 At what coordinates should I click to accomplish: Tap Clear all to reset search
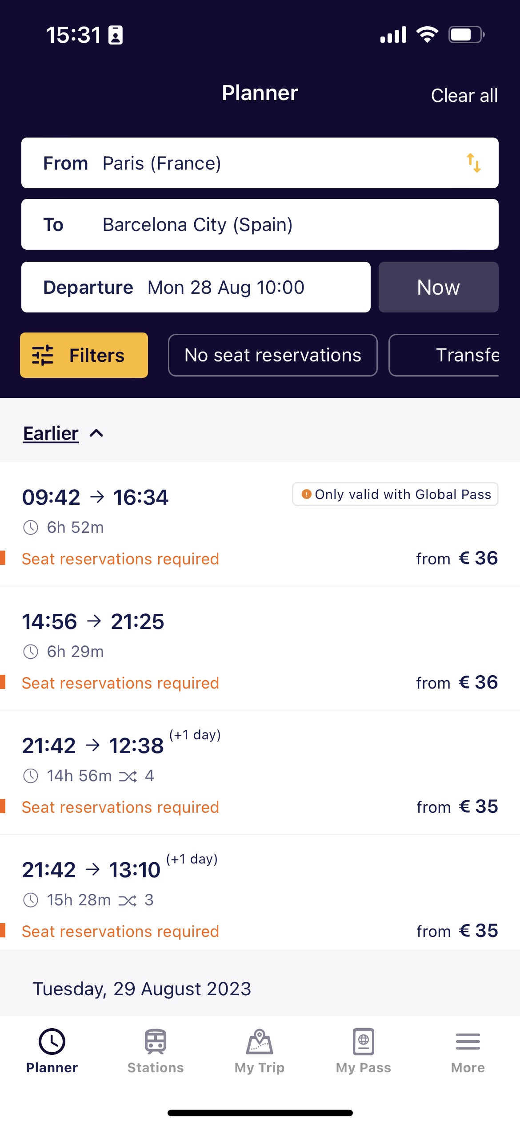(x=464, y=95)
